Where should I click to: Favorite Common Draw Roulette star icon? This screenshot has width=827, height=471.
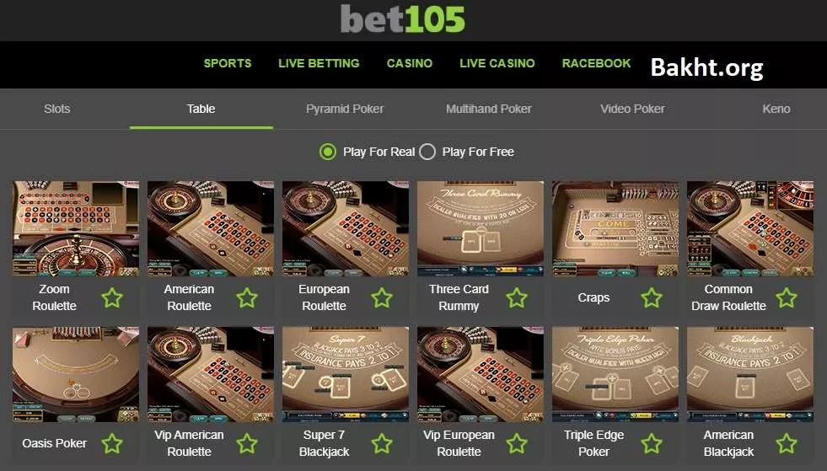coord(787,298)
